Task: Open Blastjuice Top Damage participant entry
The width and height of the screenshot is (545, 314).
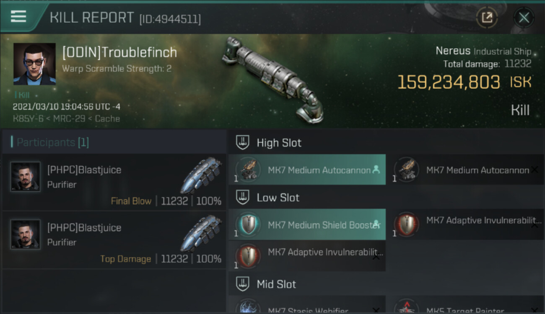Action: pos(114,240)
